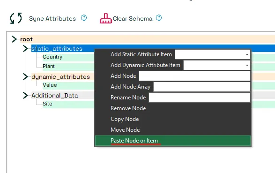
Task: Choose Paste Node or Item
Action: 173,141
